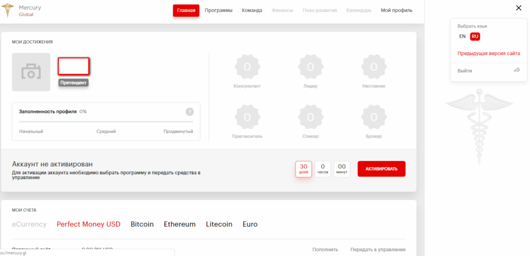Click the Средний level label

pyautogui.click(x=106, y=131)
